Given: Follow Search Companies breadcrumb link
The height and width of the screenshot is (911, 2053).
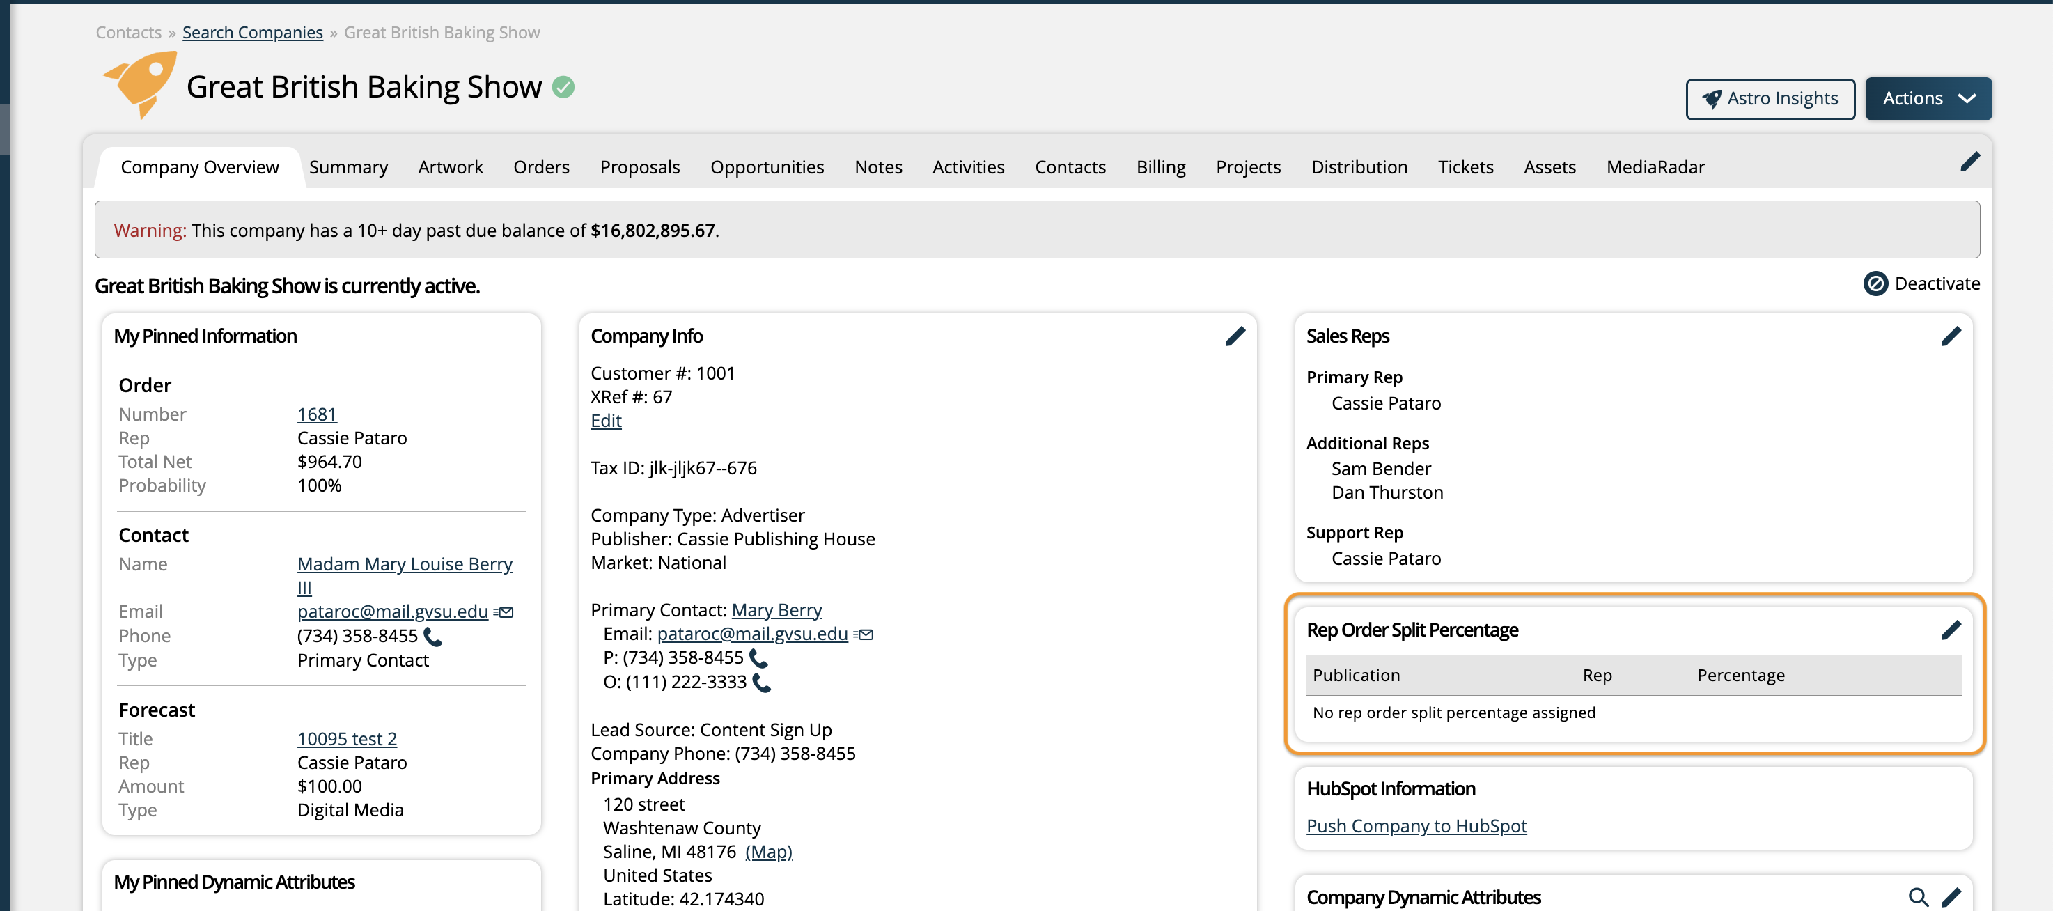Looking at the screenshot, I should 253,33.
